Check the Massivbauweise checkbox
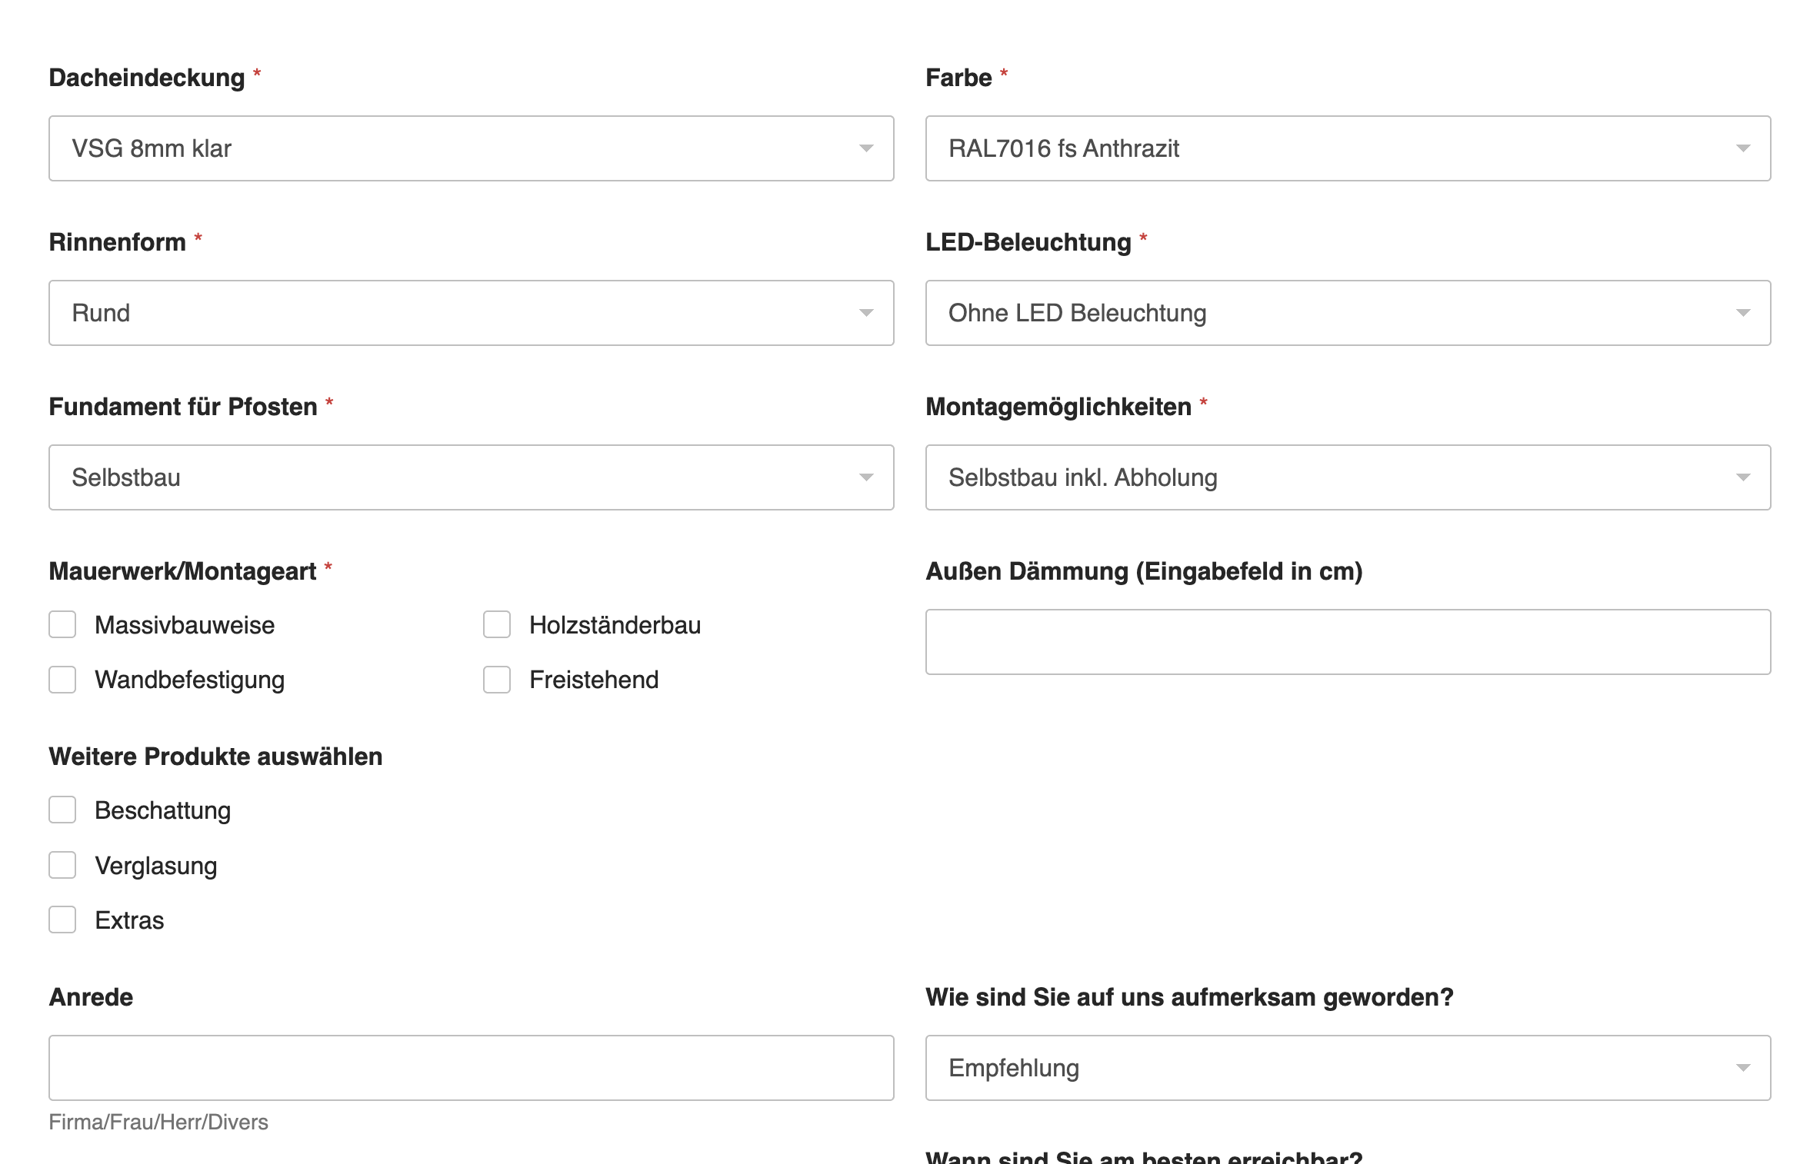The image size is (1820, 1164). pos(62,625)
